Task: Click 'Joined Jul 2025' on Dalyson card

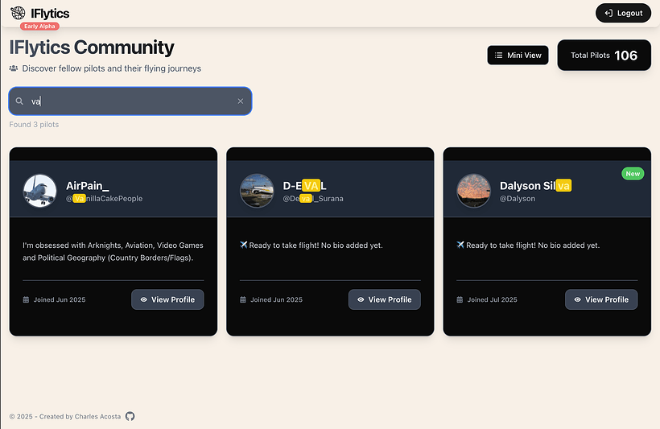Action: [492, 299]
